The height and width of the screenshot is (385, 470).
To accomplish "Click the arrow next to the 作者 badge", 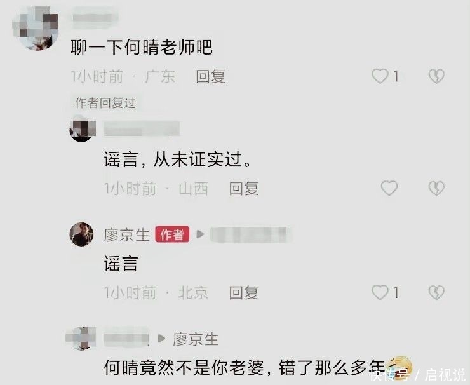I will (x=200, y=234).
